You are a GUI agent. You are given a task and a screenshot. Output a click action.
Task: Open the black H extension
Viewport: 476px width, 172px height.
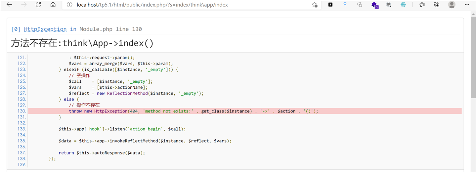[330, 5]
